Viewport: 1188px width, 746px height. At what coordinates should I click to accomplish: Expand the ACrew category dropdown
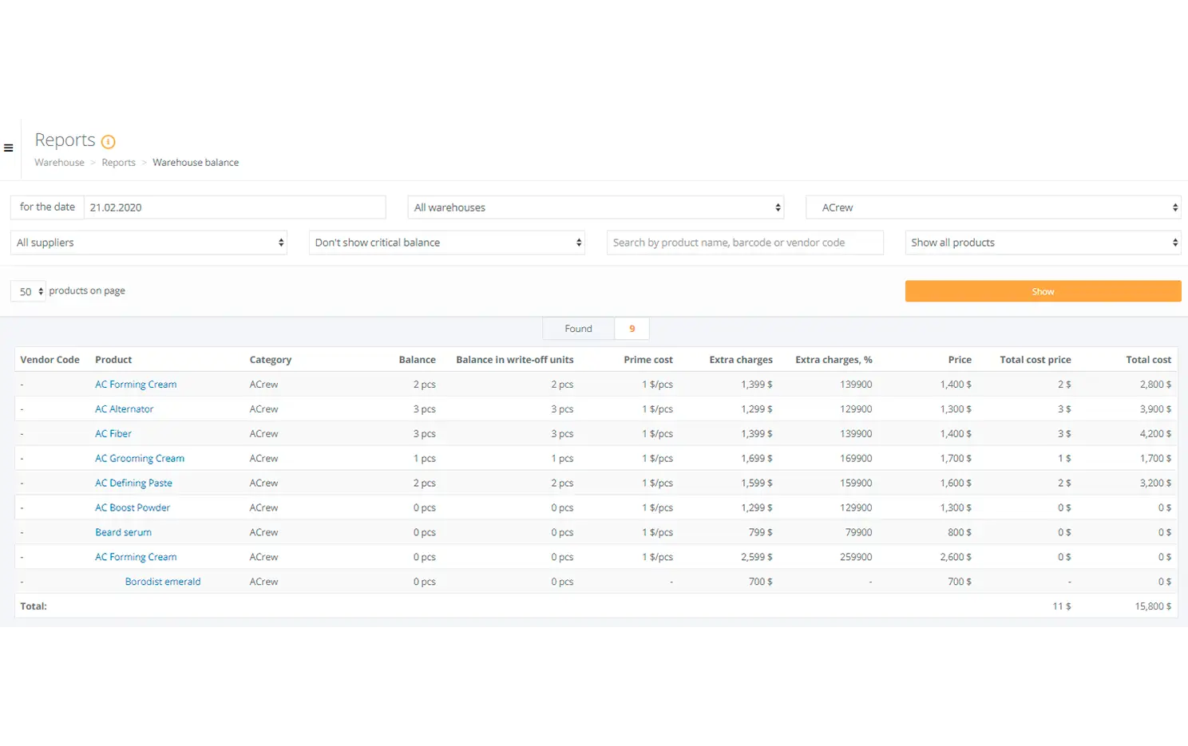(x=993, y=207)
